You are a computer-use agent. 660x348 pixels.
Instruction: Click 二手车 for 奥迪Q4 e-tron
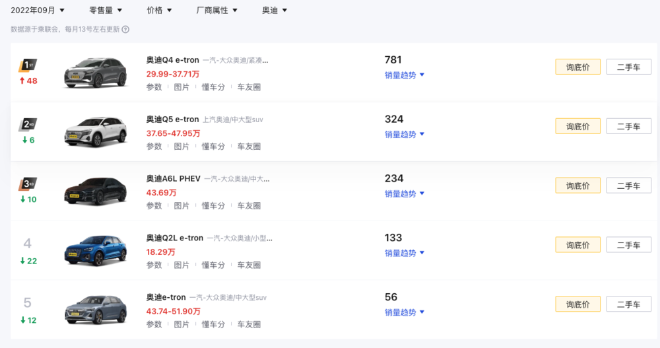point(629,67)
